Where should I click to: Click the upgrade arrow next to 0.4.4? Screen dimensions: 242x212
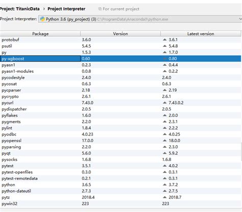pos(164,65)
